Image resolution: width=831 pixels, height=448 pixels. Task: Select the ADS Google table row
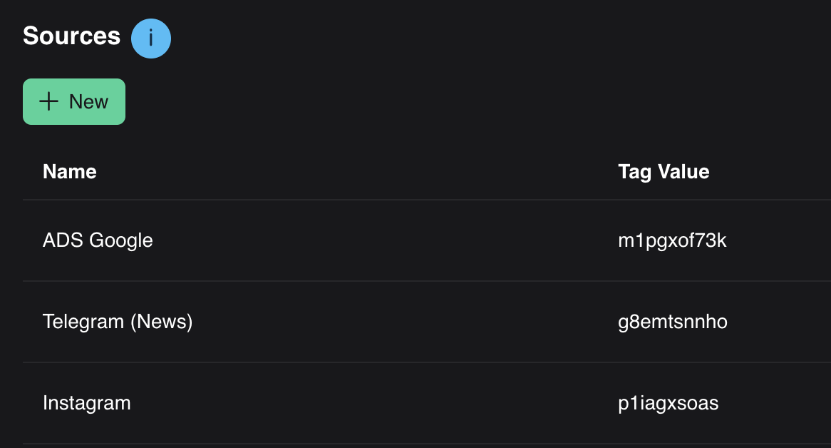(356, 240)
